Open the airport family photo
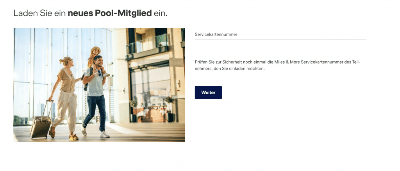The height and width of the screenshot is (171, 400). click(99, 85)
